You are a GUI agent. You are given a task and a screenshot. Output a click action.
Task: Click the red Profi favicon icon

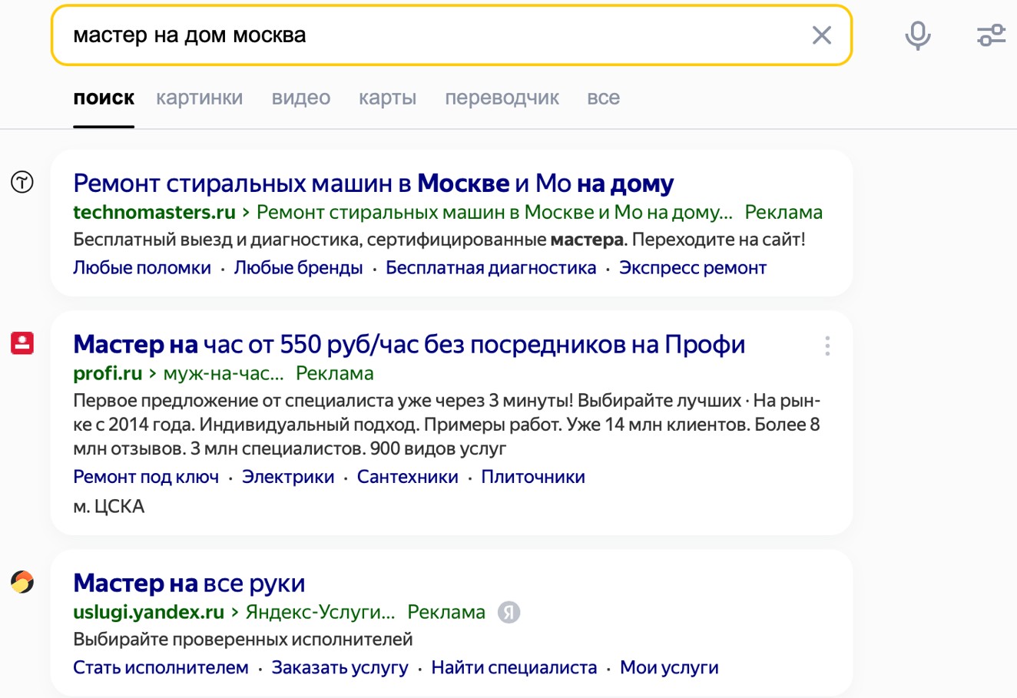pyautogui.click(x=22, y=344)
